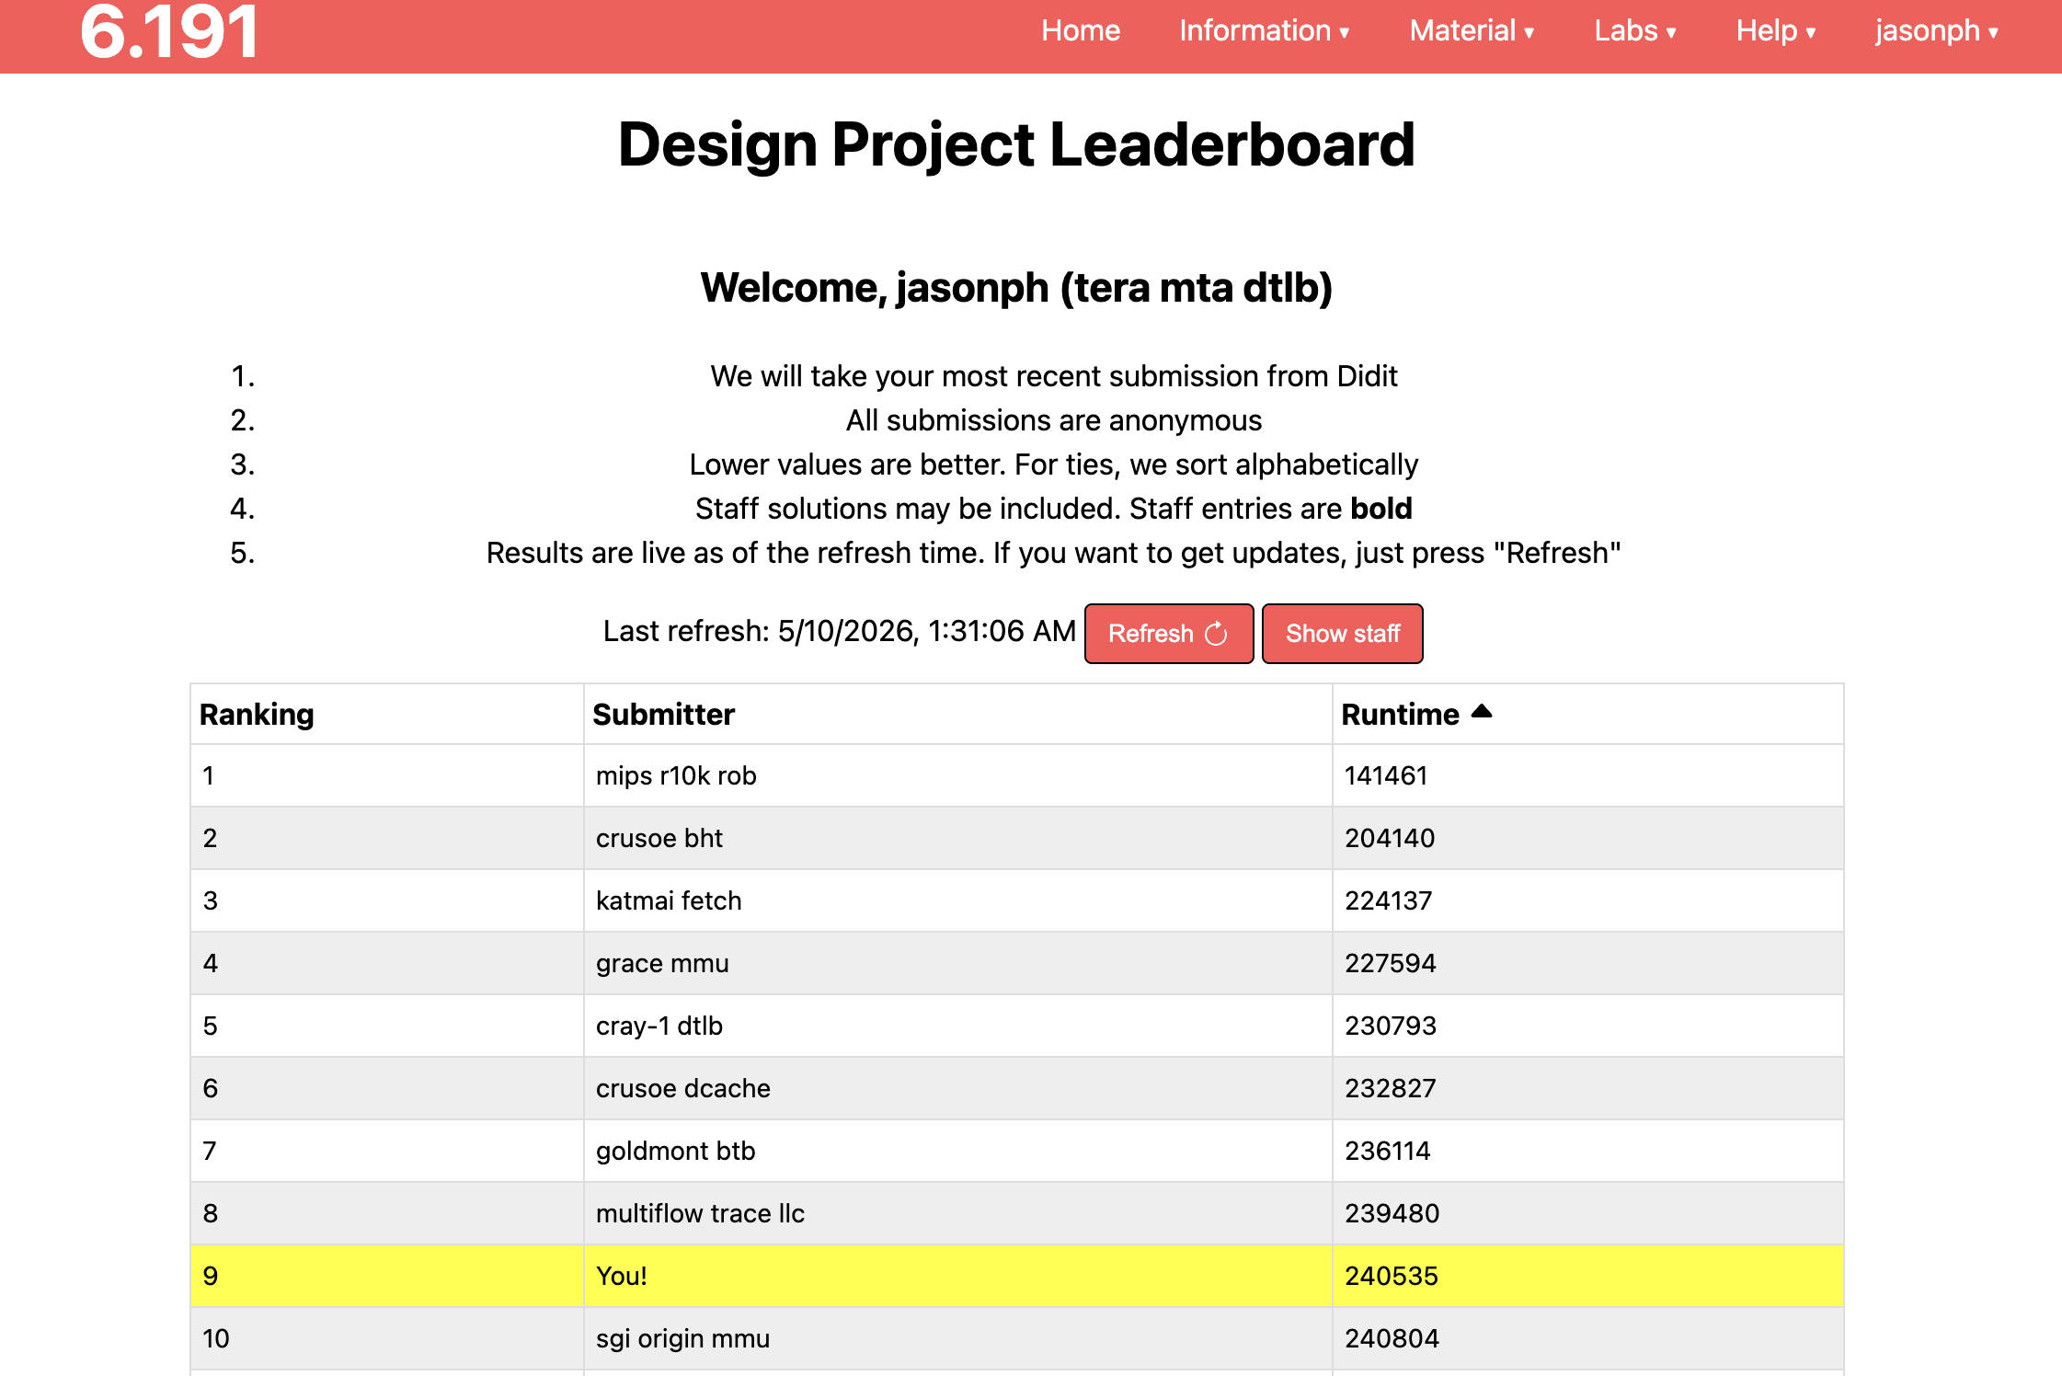
Task: Click the 'Results are live' rule text
Action: (1054, 553)
